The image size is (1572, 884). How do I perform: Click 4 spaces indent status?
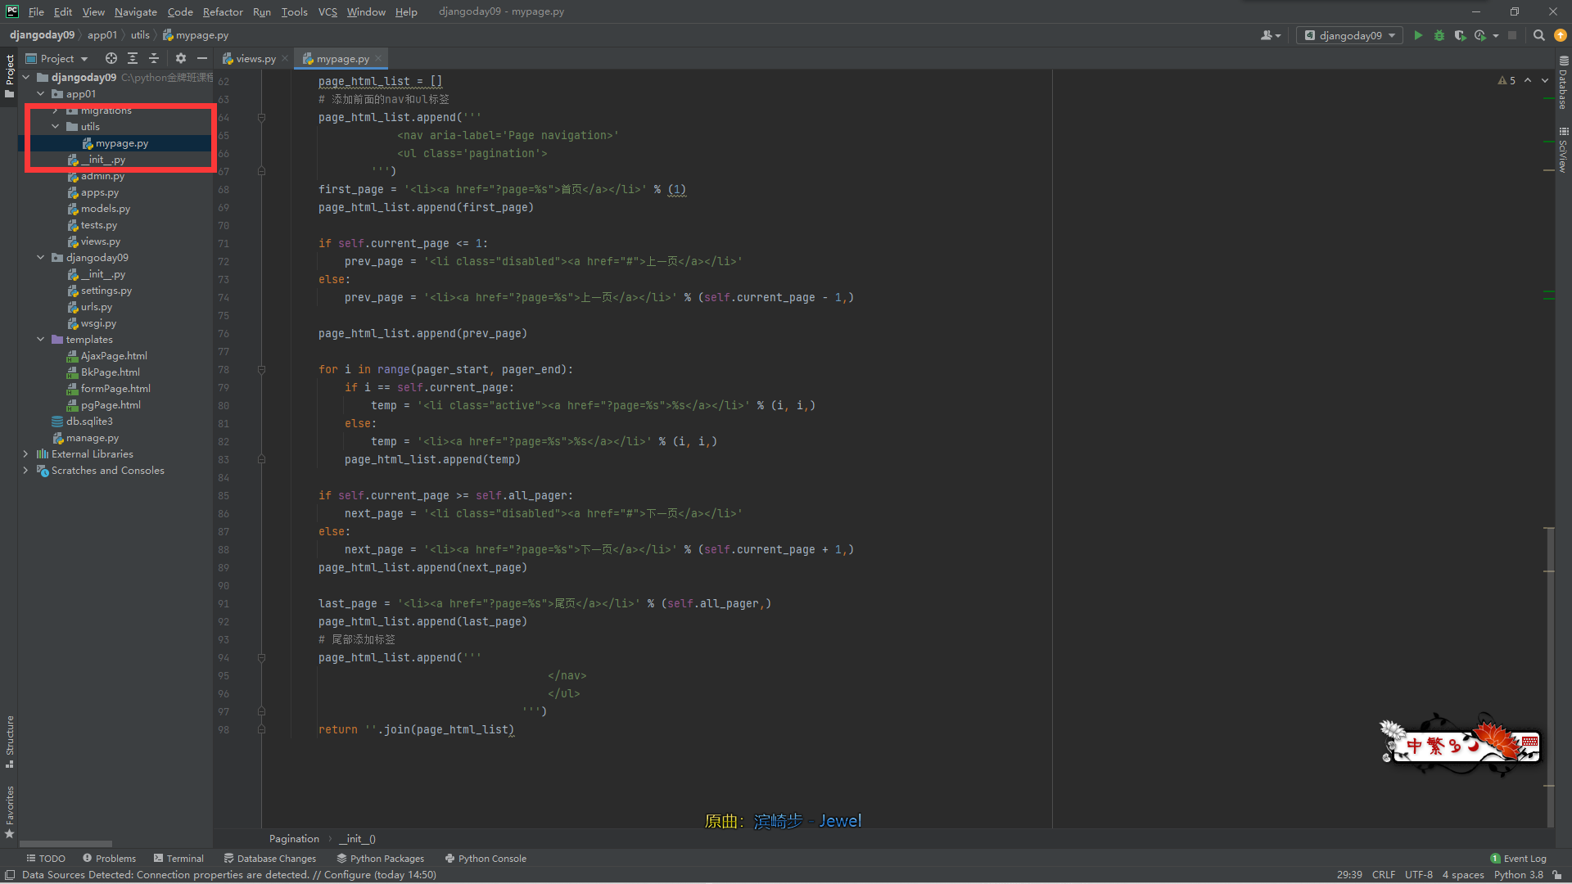point(1462,874)
